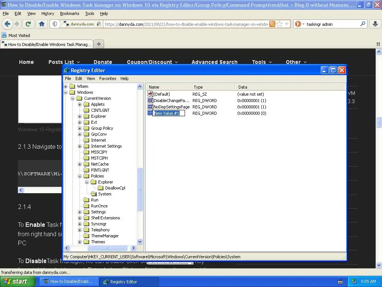This screenshot has width=382, height=287.
Task: Click the shield tracking protection icon
Action: [55, 24]
